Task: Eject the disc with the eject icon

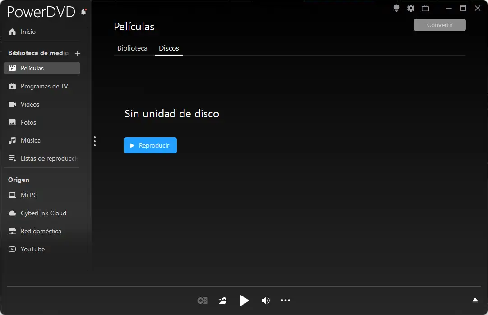Action: click(x=475, y=301)
